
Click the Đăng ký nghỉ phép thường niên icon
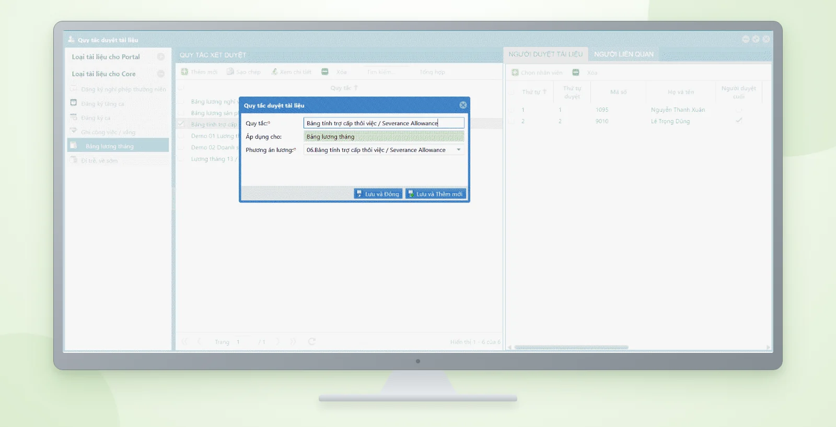(74, 89)
